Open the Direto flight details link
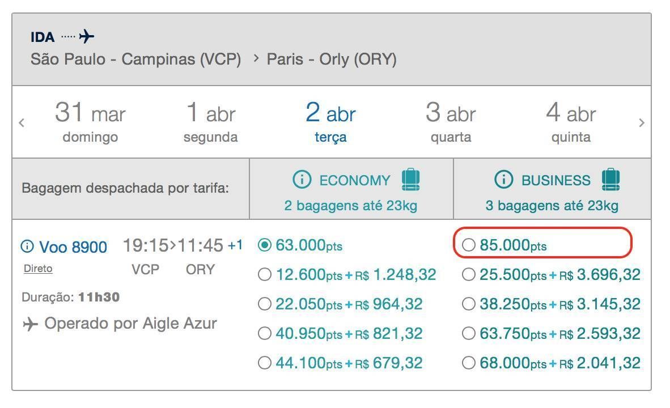 coord(38,269)
